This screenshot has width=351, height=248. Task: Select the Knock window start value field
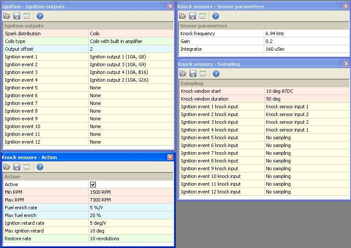click(x=307, y=91)
